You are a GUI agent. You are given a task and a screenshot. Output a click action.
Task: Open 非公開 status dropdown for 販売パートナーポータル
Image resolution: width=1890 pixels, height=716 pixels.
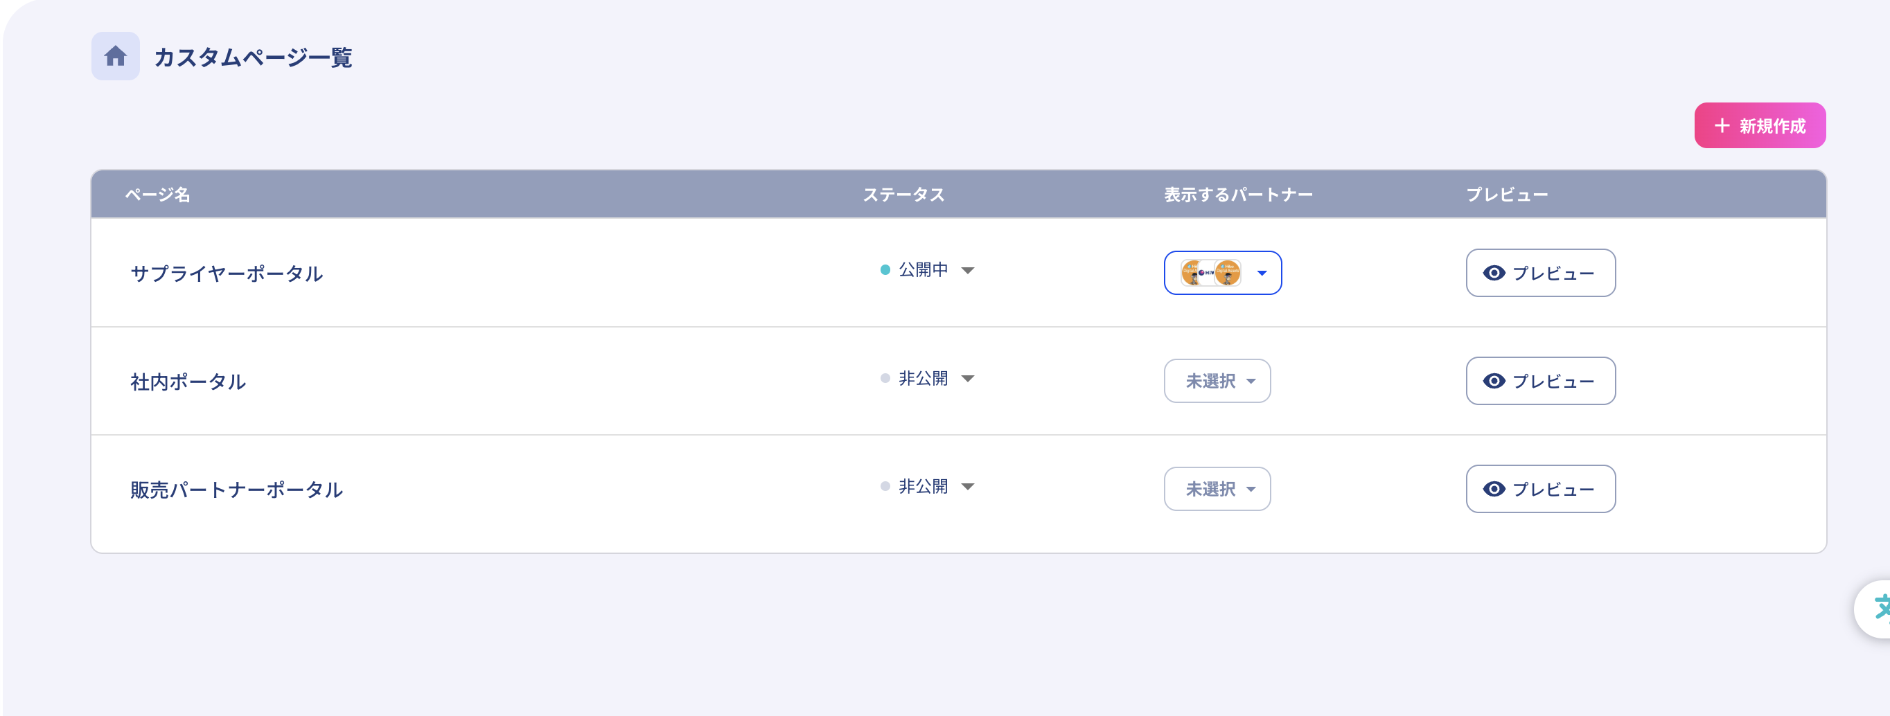tap(968, 486)
